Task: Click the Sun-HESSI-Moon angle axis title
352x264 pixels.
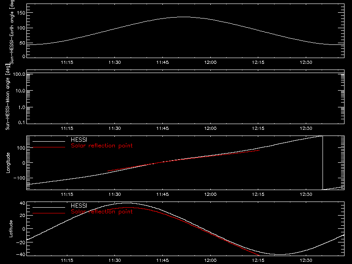Action: click(7, 97)
